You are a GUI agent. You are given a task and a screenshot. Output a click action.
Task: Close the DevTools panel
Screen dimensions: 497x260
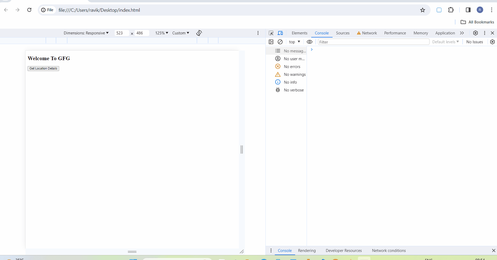[492, 33]
